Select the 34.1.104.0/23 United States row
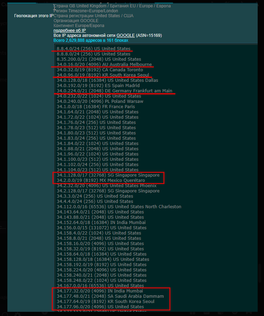264x316 pixels. [x=98, y=170]
